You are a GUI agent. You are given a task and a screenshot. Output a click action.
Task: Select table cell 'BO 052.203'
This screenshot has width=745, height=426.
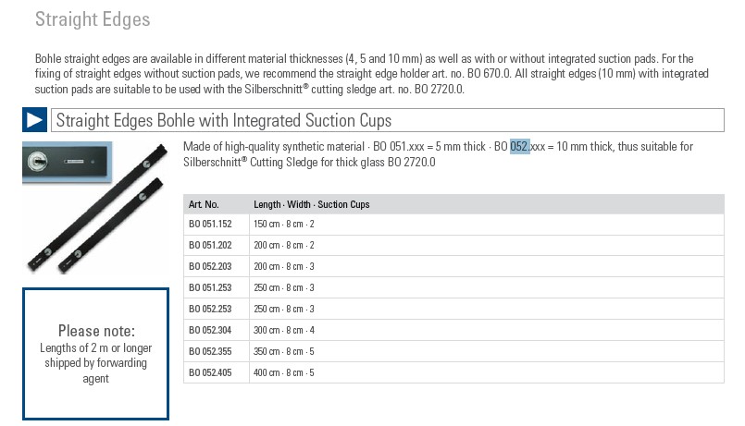[x=210, y=267]
